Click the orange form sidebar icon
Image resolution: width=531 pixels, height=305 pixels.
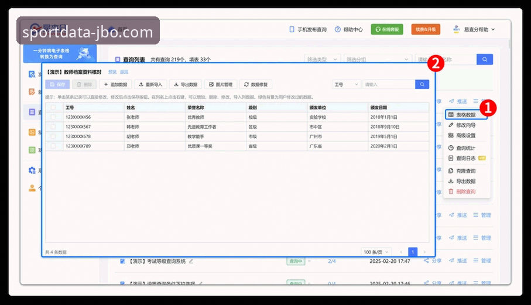[32, 92]
